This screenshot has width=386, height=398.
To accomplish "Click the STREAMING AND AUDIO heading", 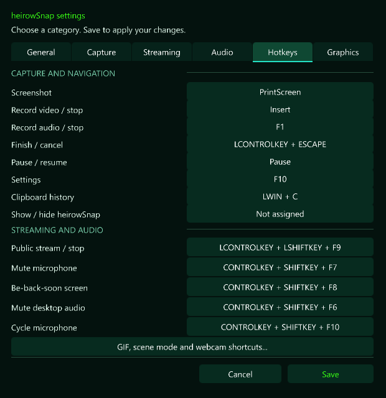I will tap(57, 230).
